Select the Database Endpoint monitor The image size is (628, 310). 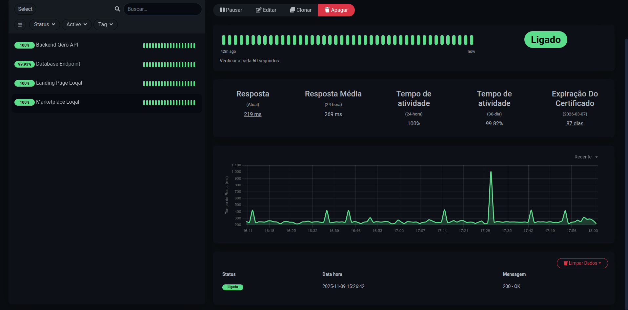(x=58, y=64)
